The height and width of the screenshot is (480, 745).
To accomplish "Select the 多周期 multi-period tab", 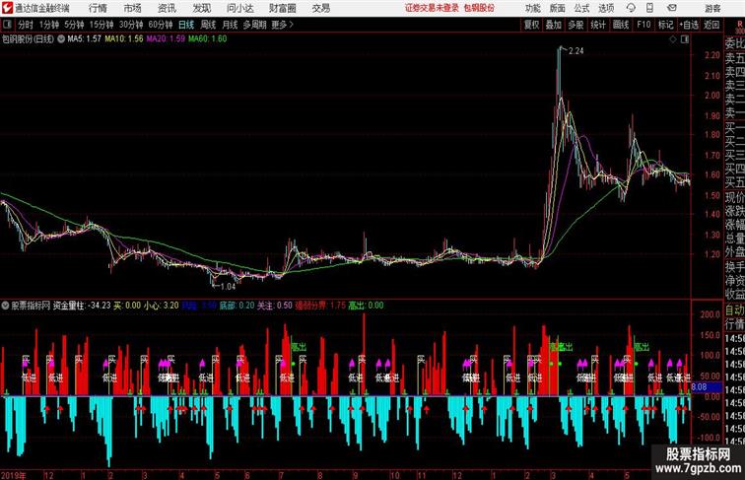I will [254, 25].
